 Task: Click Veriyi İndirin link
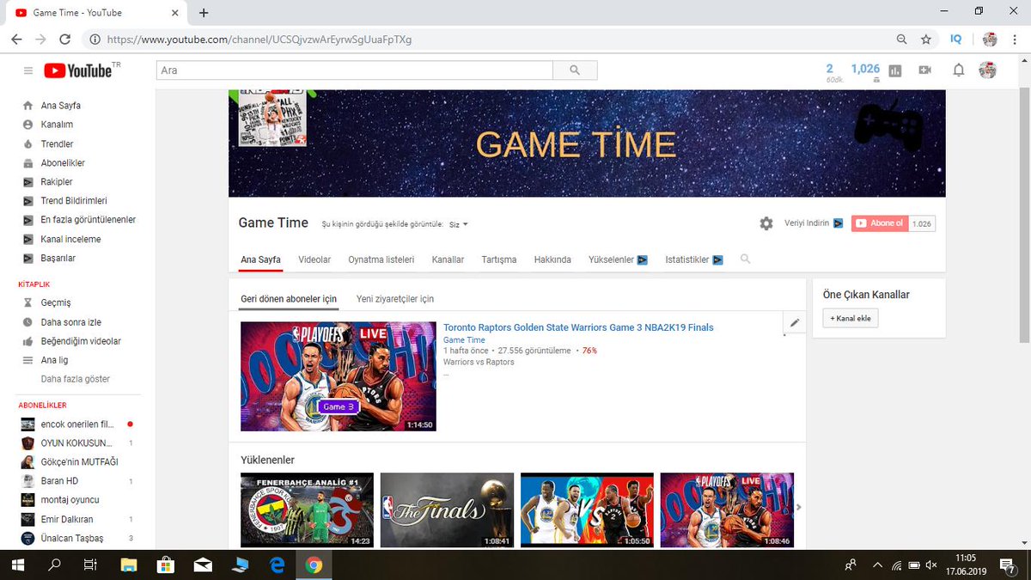(x=814, y=223)
